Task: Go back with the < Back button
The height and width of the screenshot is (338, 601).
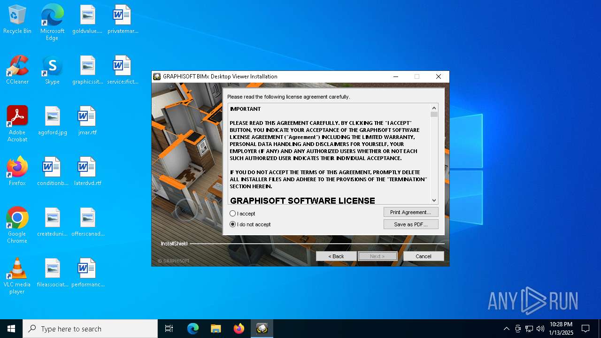Action: pos(336,256)
